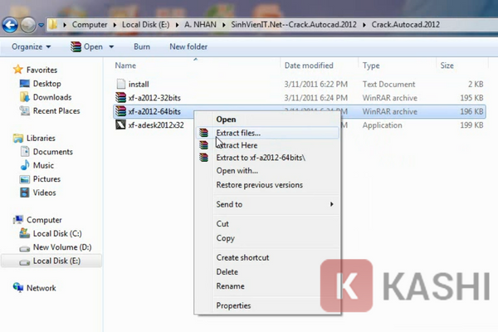Open New Volume (D:) in sidebar
This screenshot has height=332, width=498.
pos(62,247)
